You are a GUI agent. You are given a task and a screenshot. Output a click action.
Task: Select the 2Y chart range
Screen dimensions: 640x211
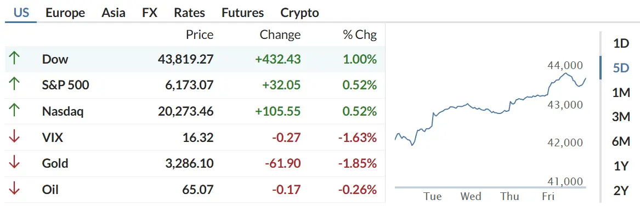point(621,191)
